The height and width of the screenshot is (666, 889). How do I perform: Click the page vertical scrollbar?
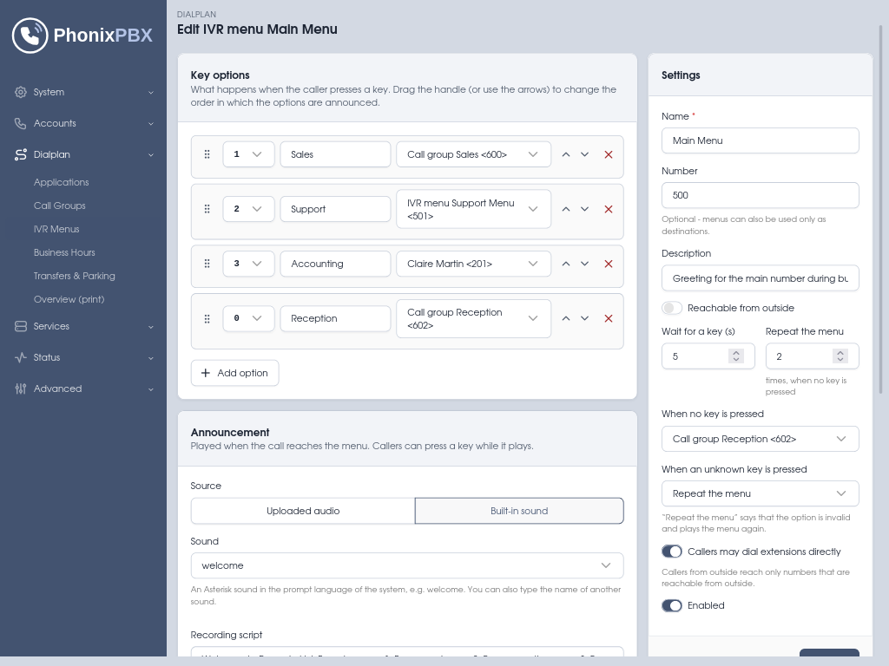[x=881, y=210]
